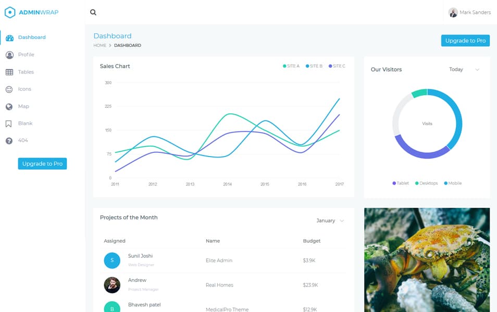The width and height of the screenshot is (497, 312).
Task: Toggle the SITE A series in the Sales Chart legend
Action: [292, 66]
